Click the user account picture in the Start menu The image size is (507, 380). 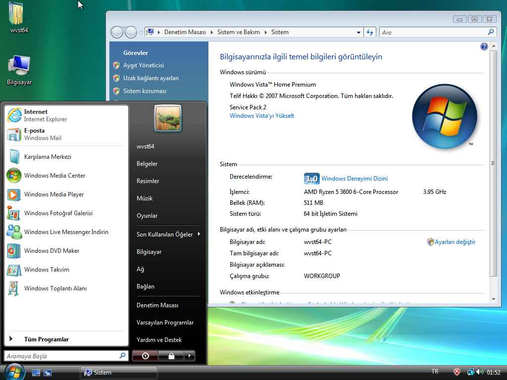[167, 118]
